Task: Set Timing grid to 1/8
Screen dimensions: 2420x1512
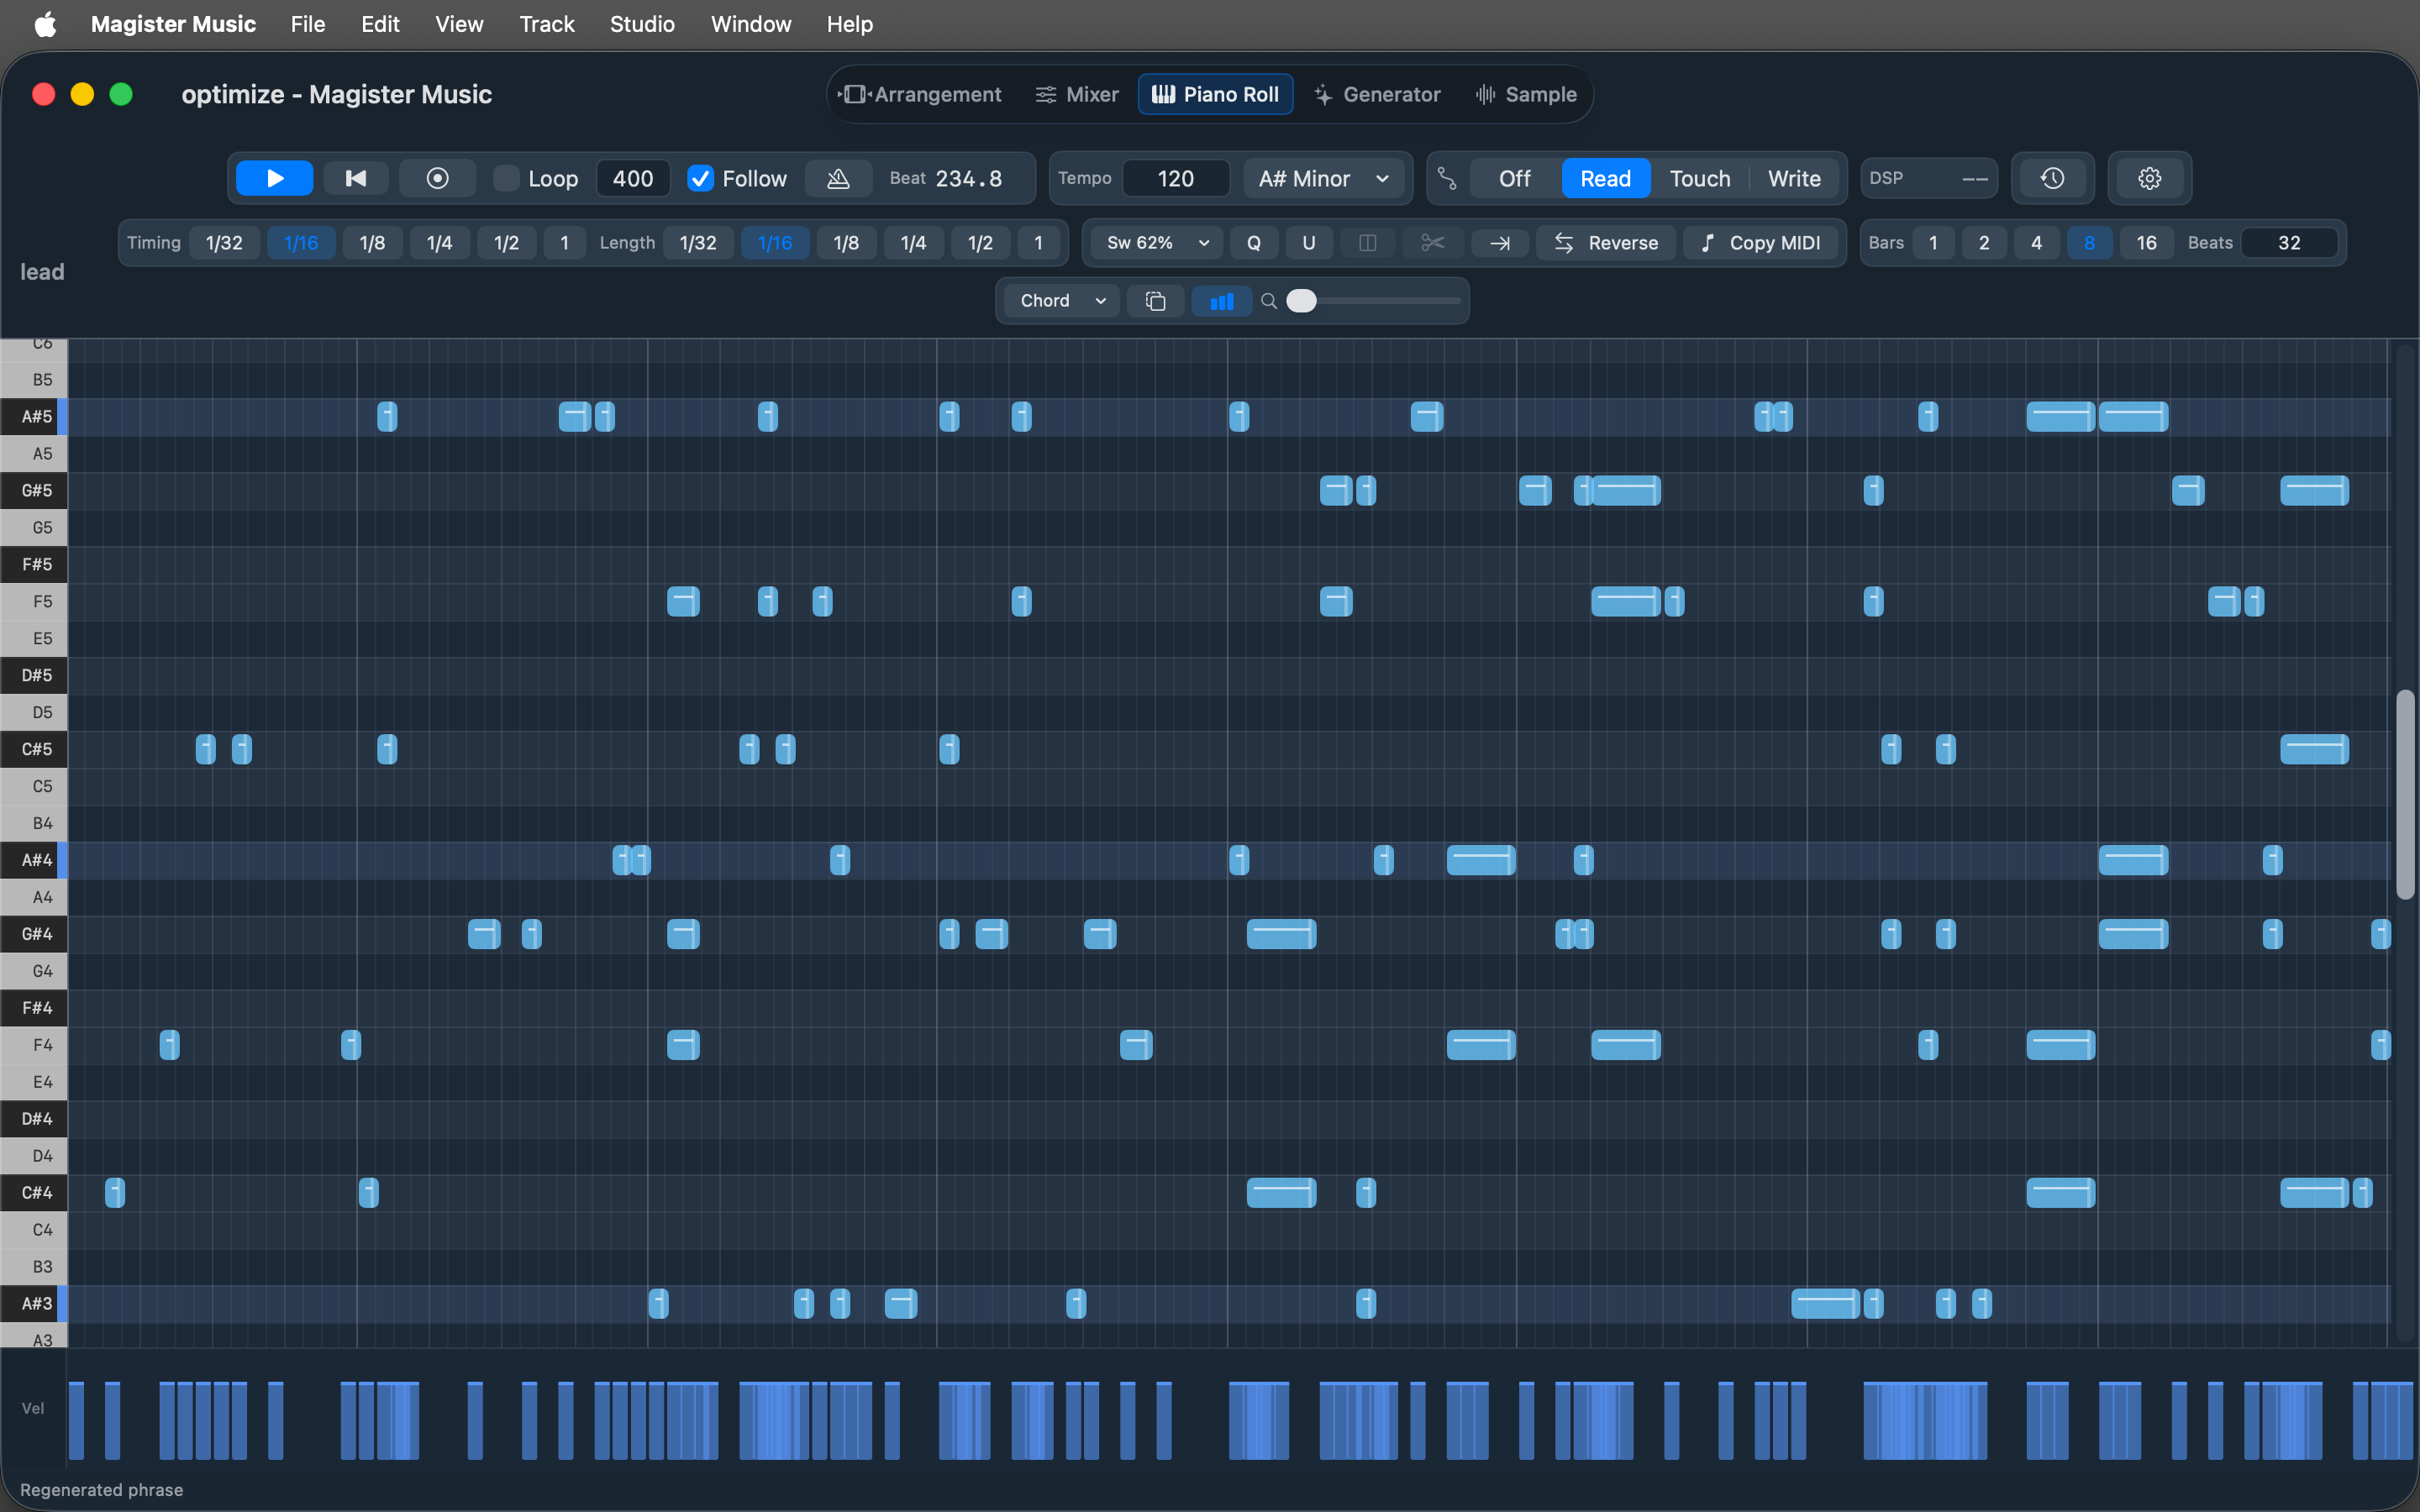Action: click(x=372, y=243)
